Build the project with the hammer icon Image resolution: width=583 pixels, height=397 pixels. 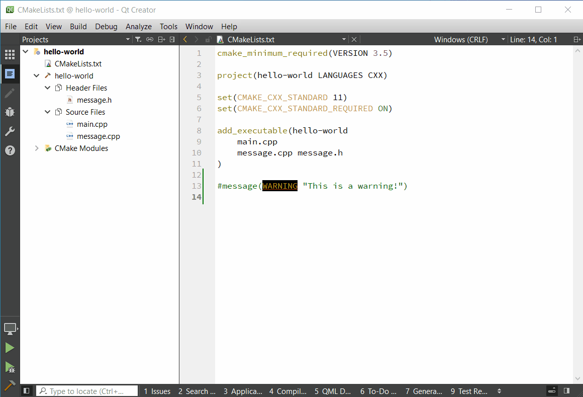pos(10,385)
